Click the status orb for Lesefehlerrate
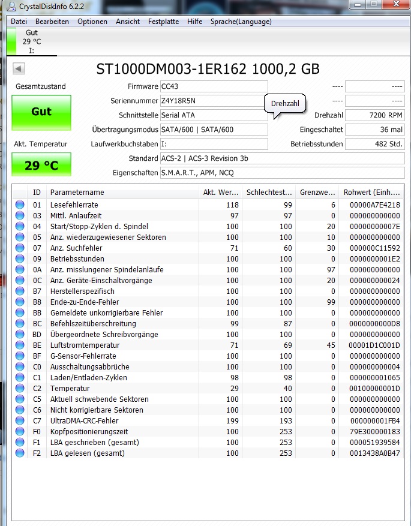This screenshot has width=411, height=526. [x=20, y=205]
